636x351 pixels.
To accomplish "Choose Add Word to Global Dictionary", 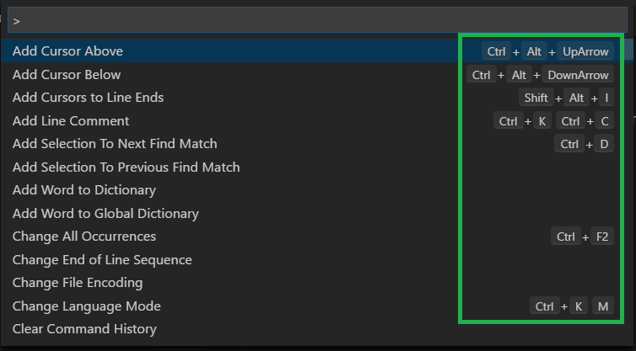I will 105,214.
